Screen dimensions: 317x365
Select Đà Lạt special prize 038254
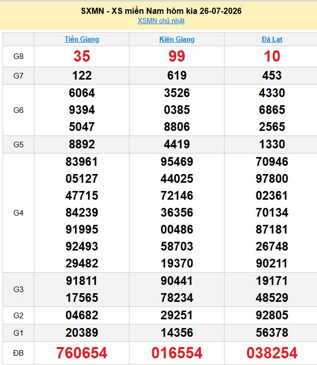point(272,353)
